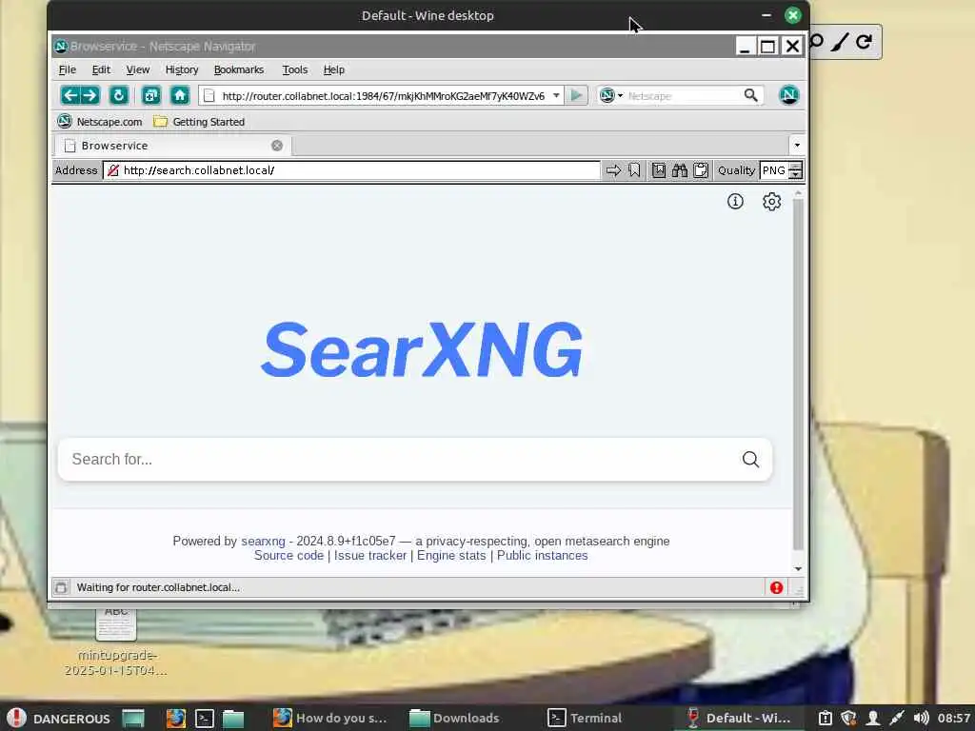Viewport: 975px width, 731px height.
Task: Click the Browservice bookmarks-list icon
Action: pyautogui.click(x=659, y=170)
